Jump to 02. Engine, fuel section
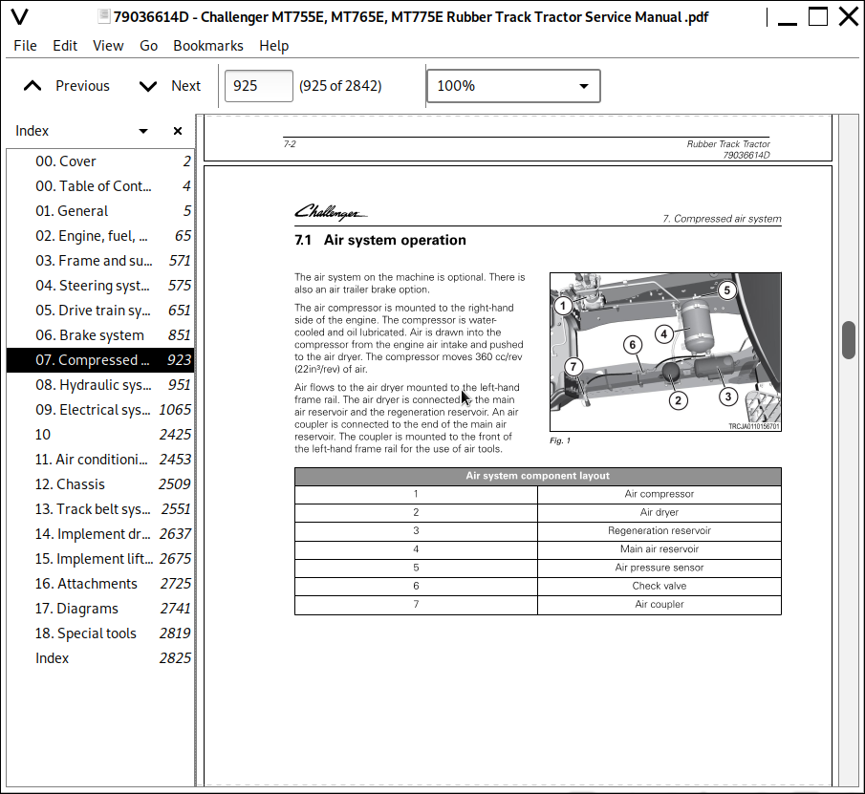This screenshot has width=865, height=794. (100, 236)
